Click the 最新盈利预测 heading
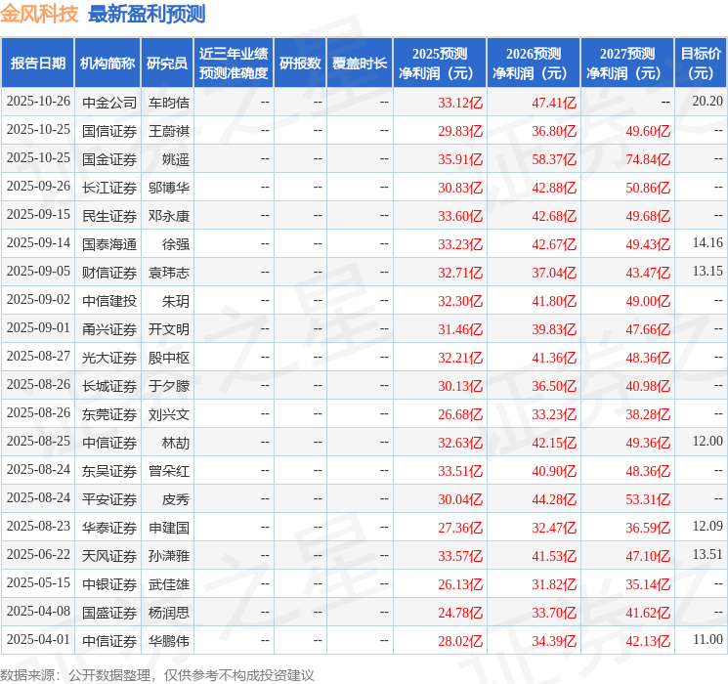The image size is (728, 684). [x=147, y=15]
